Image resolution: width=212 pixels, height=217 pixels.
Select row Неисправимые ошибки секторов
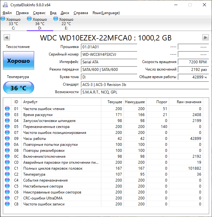(103, 192)
